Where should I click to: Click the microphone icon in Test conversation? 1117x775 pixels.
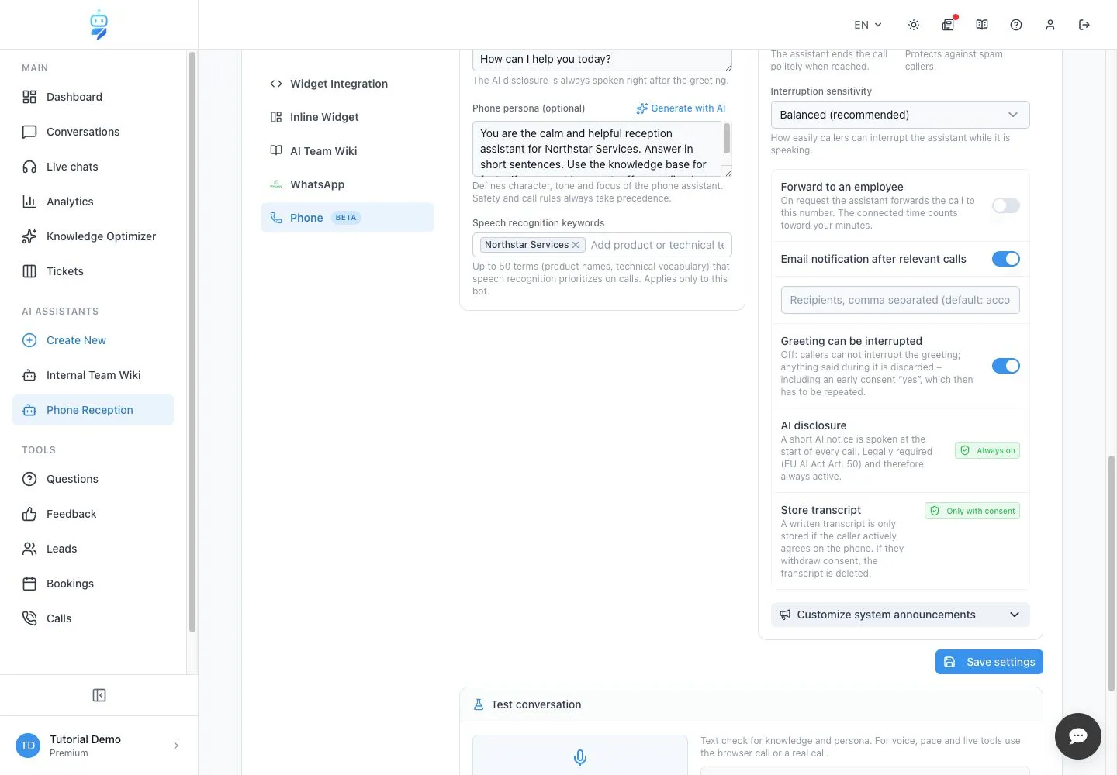(x=580, y=757)
